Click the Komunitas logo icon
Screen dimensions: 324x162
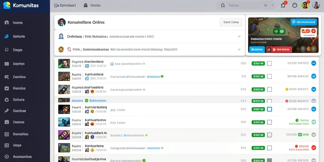pos(7,5)
